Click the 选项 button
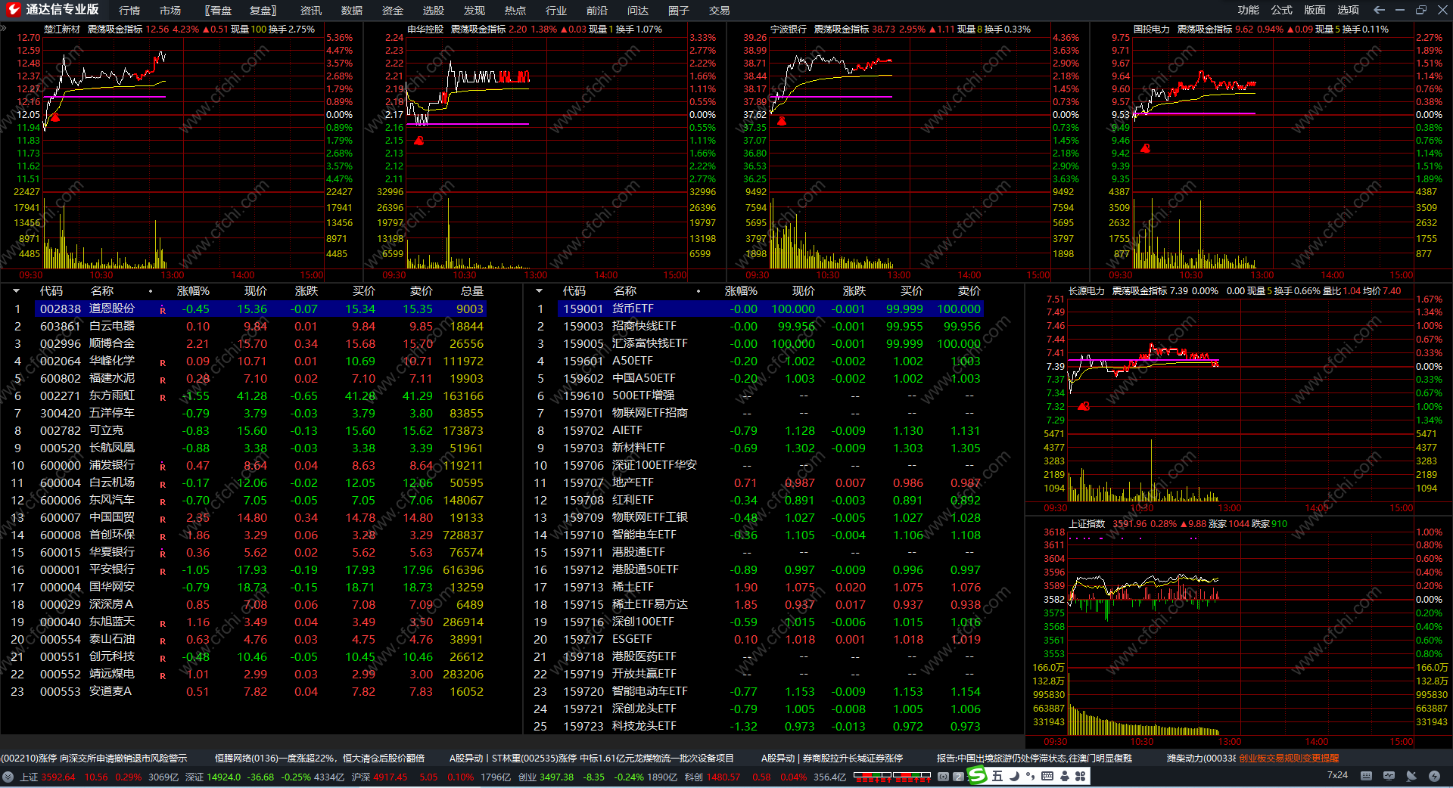 (x=1349, y=10)
